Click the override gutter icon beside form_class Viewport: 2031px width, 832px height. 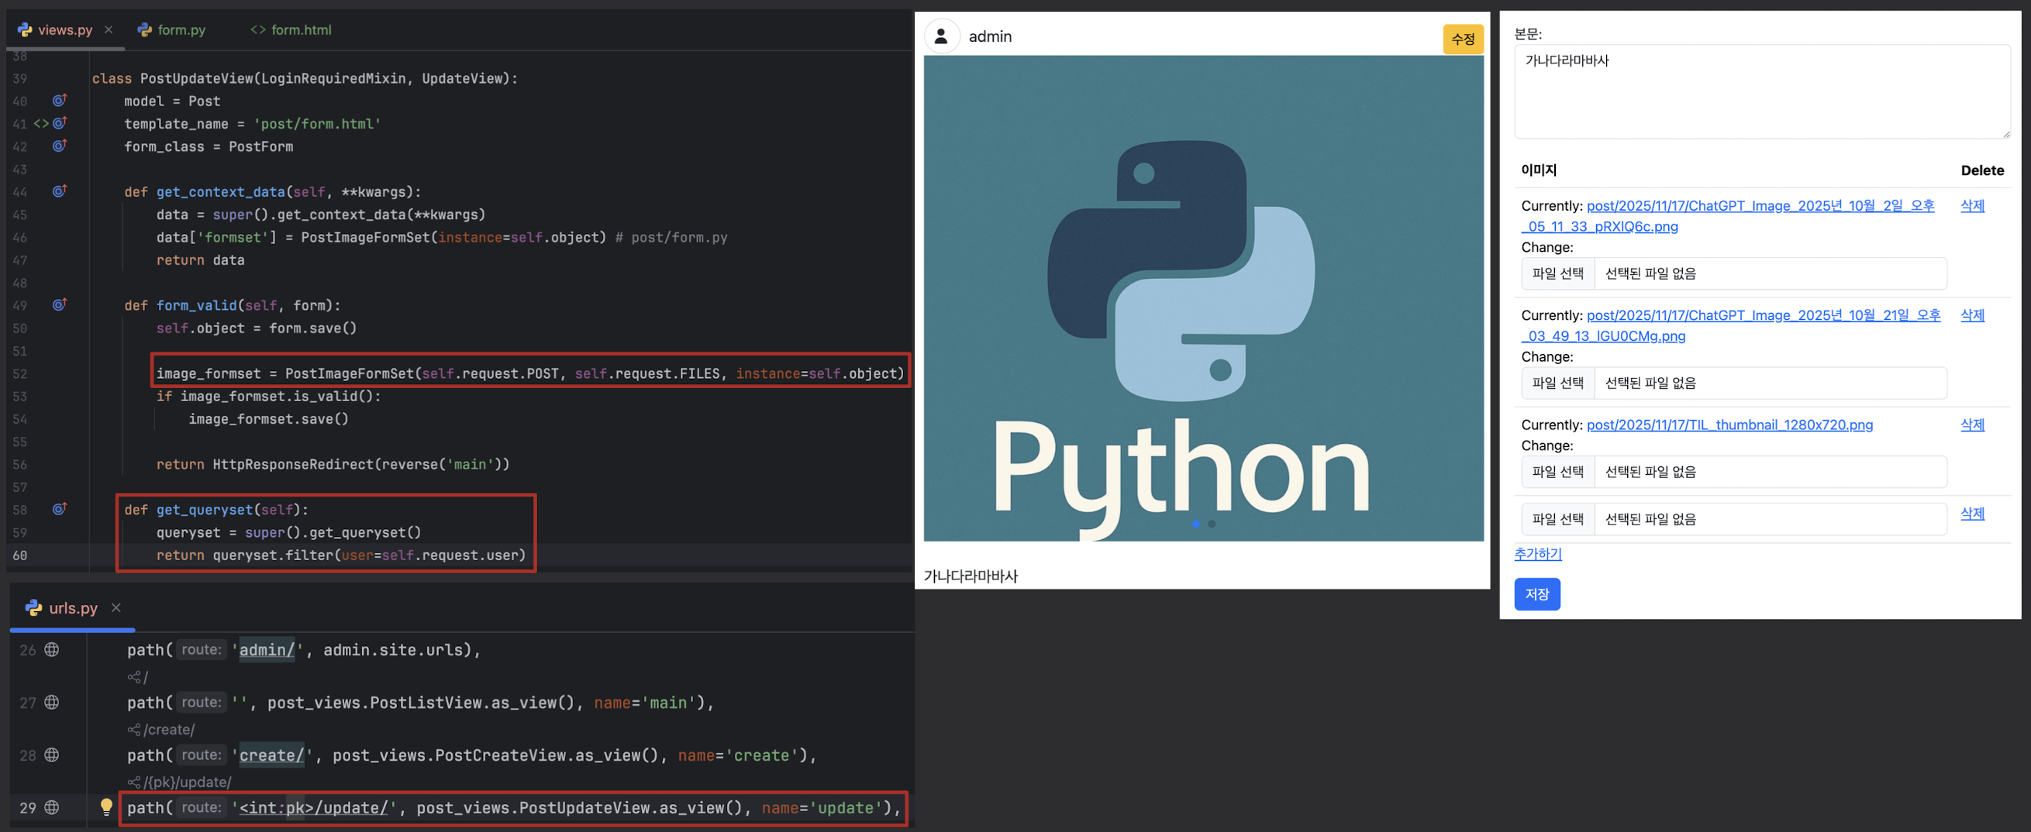pos(59,146)
